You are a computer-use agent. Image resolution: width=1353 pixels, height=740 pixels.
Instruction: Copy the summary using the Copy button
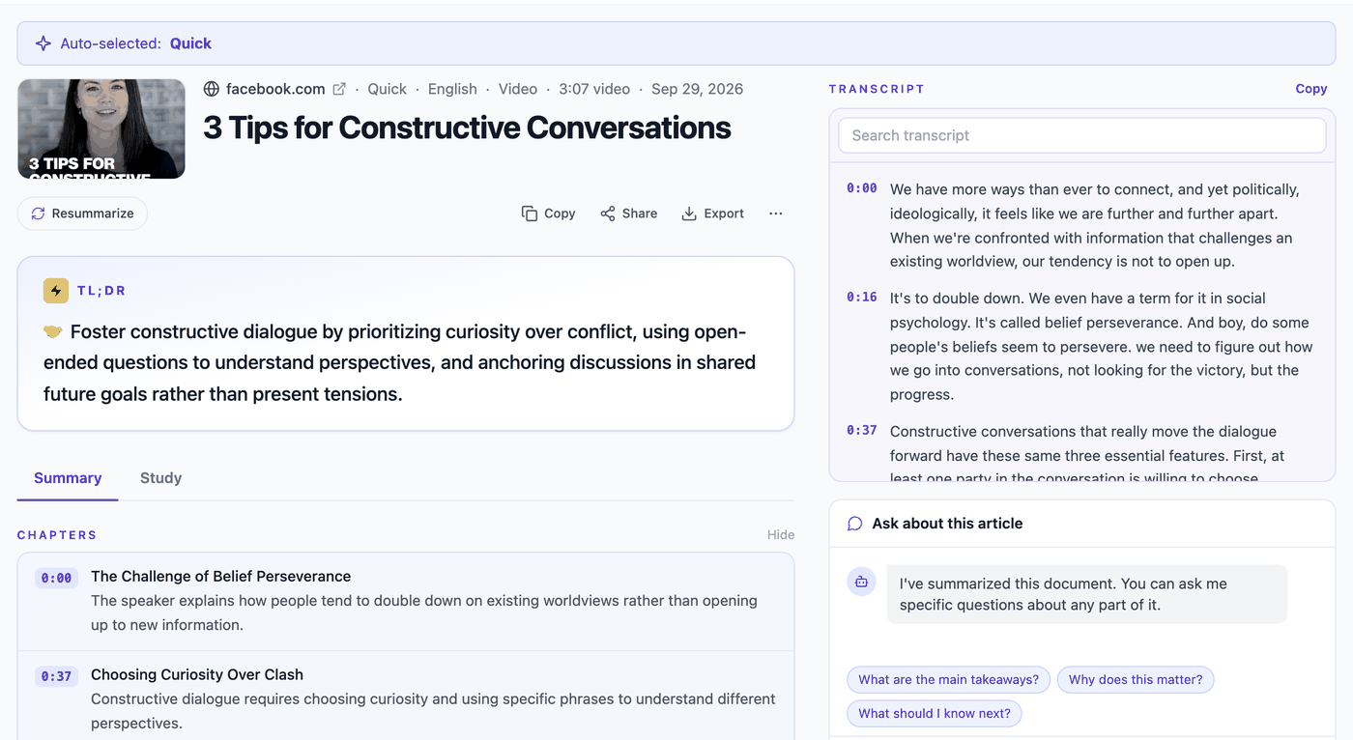(x=548, y=213)
